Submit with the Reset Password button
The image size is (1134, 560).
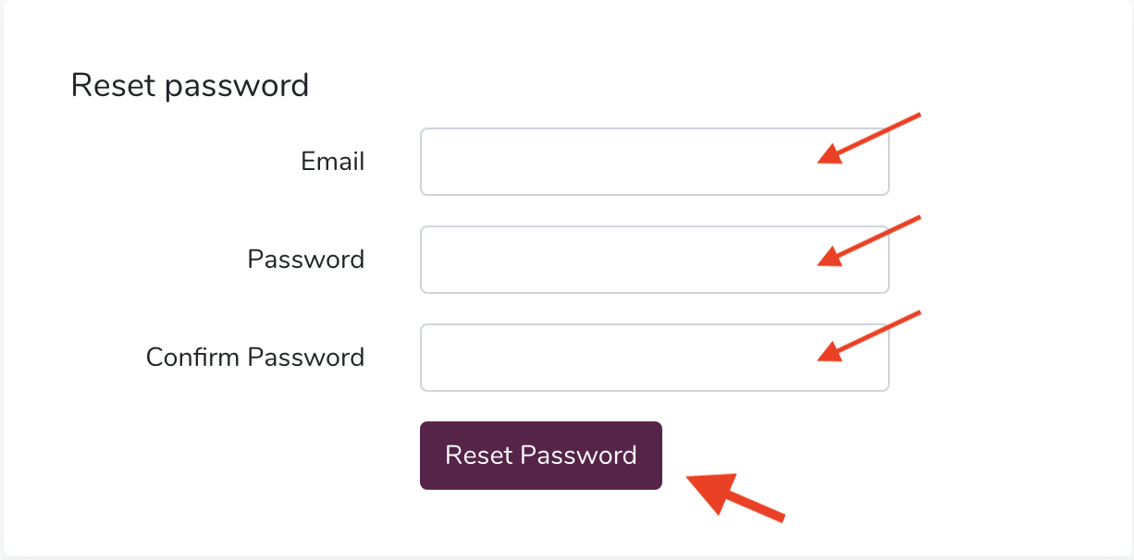[541, 456]
